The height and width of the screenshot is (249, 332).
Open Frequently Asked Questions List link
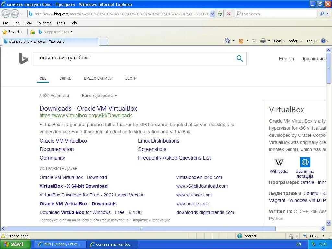click(174, 158)
